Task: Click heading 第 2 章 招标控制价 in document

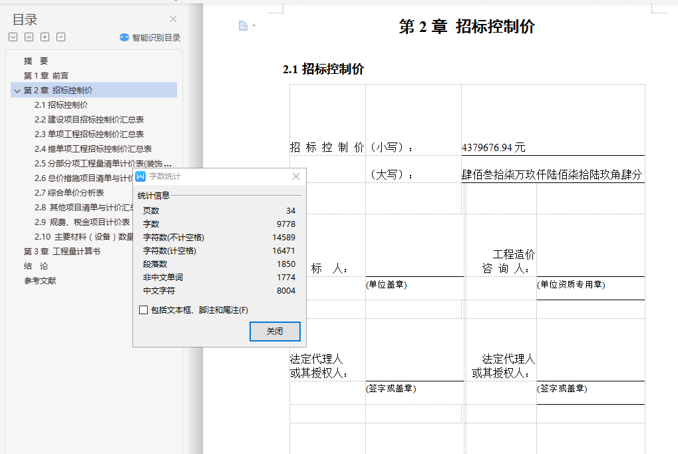Action: (x=466, y=27)
